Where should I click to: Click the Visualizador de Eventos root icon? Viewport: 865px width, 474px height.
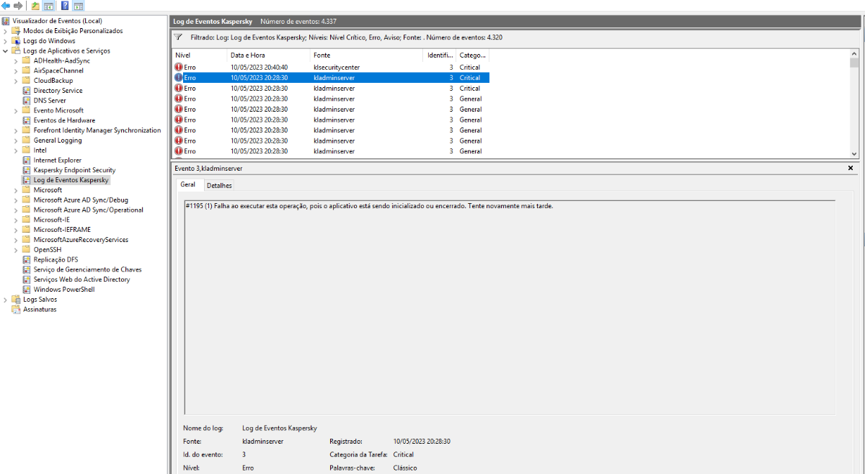[6, 21]
